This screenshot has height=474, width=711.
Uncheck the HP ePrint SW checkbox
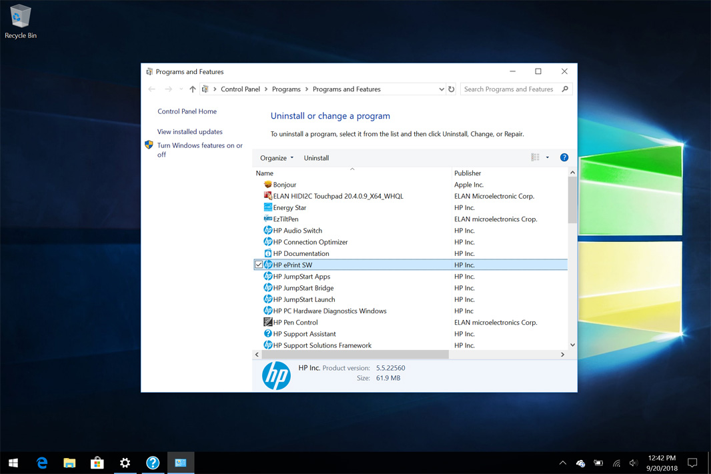click(x=259, y=265)
